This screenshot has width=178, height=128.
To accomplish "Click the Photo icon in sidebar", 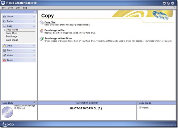I will click(4, 50).
